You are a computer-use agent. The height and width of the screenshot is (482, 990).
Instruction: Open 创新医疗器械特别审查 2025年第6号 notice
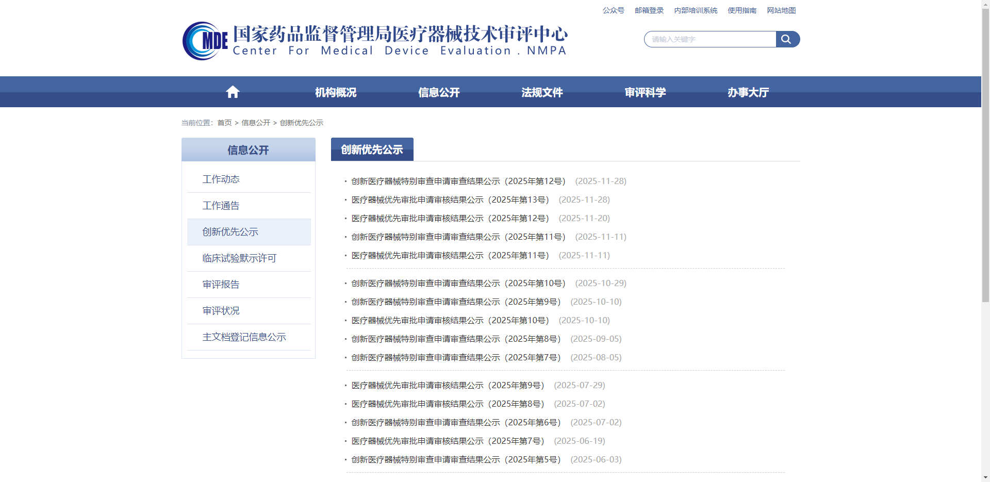pos(456,423)
